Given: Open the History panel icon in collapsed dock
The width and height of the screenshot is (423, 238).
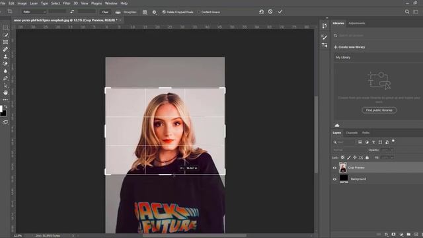Looking at the screenshot, I should pyautogui.click(x=325, y=26).
